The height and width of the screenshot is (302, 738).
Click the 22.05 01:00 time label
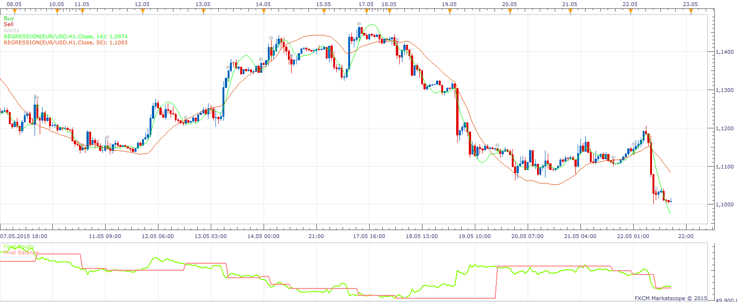(x=633, y=236)
